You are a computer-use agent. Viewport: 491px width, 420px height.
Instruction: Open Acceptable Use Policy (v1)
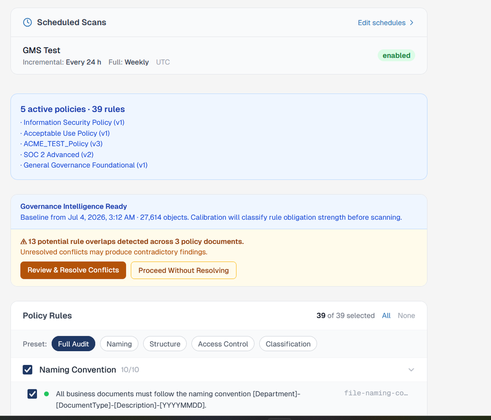[x=67, y=133]
